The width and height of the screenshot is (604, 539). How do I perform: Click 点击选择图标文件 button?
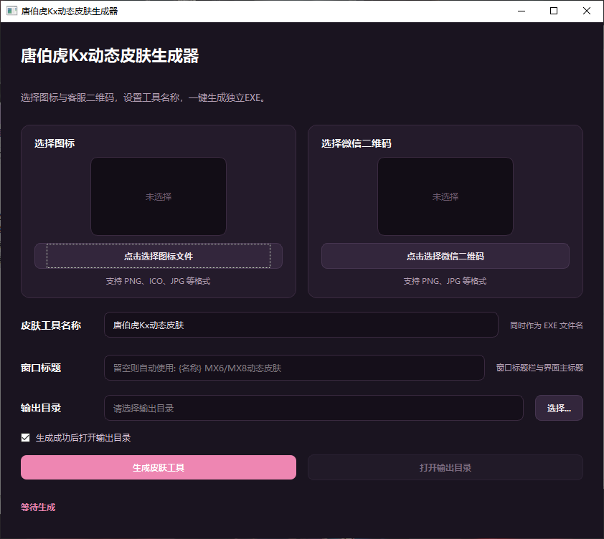coord(159,256)
